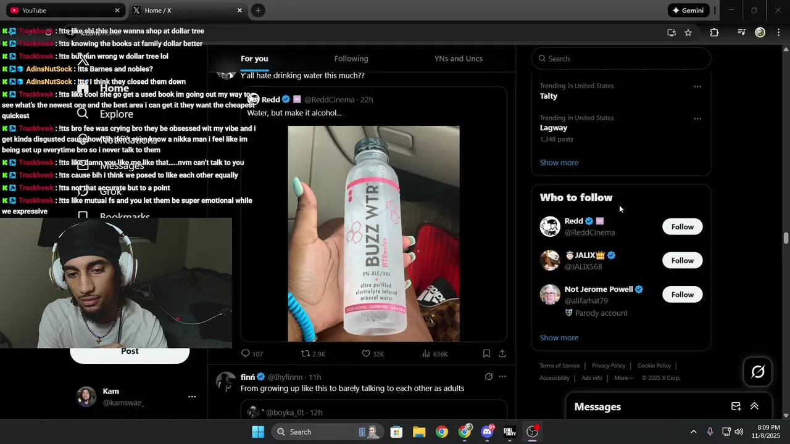Open Chrome media controls icon

742,33
